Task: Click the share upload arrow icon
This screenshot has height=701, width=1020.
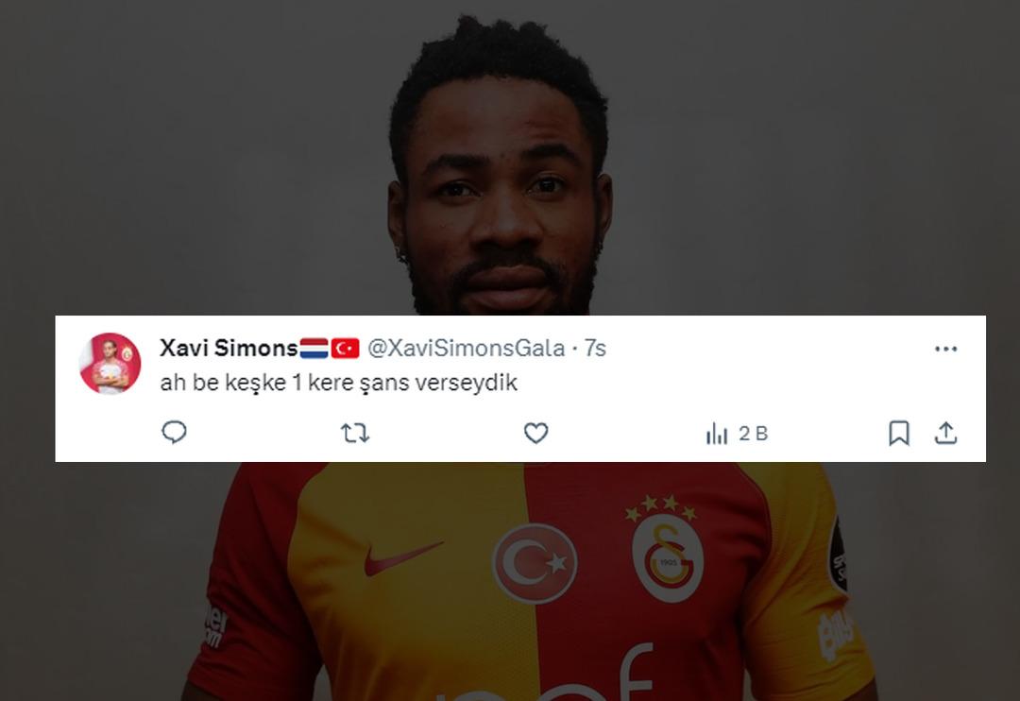Action: (x=945, y=433)
